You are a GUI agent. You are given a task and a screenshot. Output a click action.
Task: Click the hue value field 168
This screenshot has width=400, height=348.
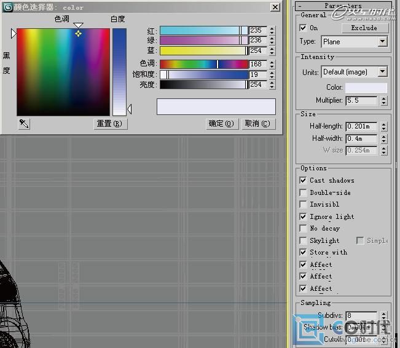click(x=258, y=64)
